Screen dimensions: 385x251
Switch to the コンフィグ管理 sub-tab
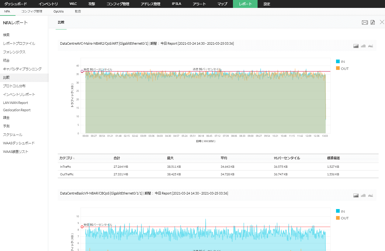point(32,11)
